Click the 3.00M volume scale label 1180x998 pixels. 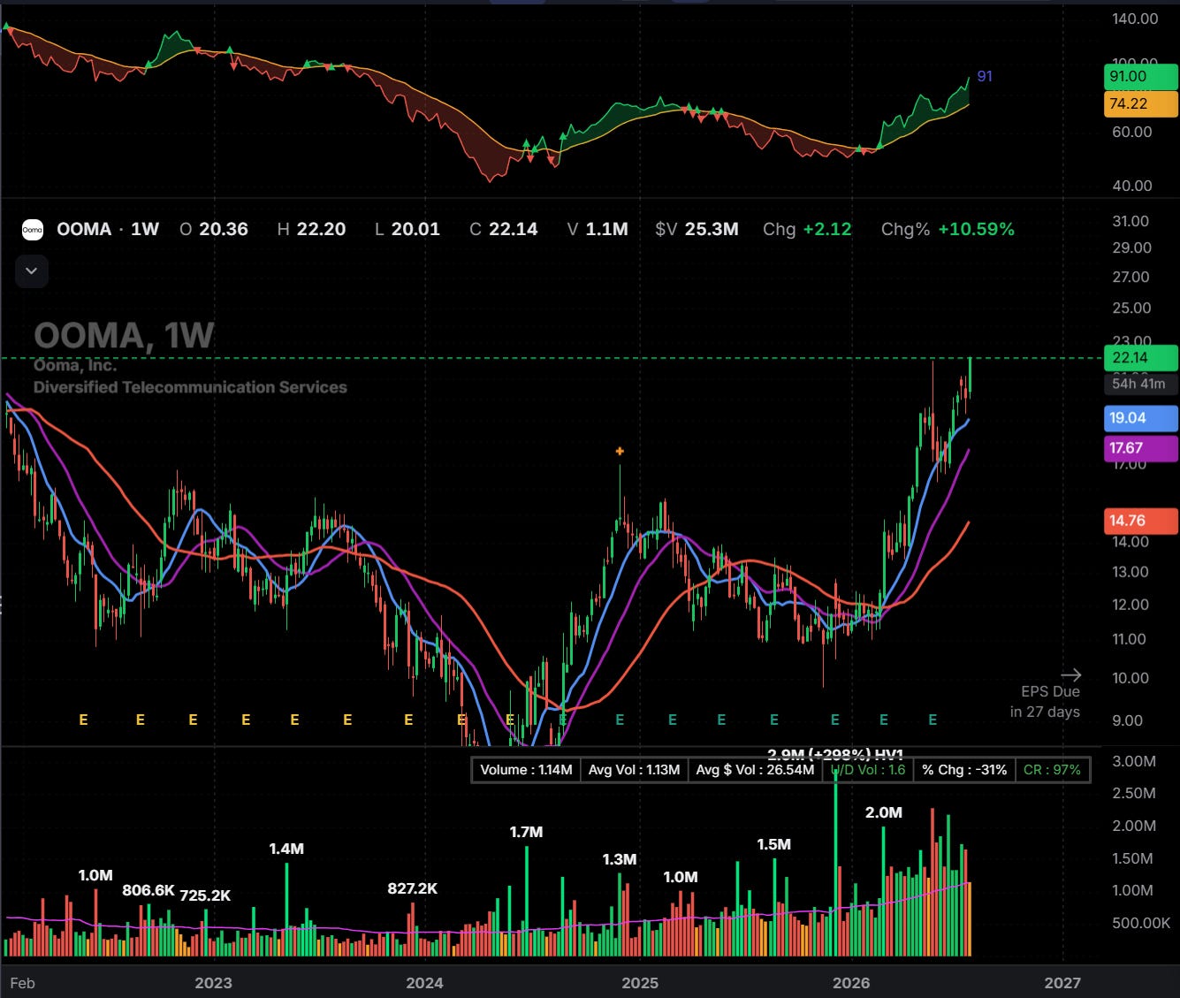[x=1134, y=761]
